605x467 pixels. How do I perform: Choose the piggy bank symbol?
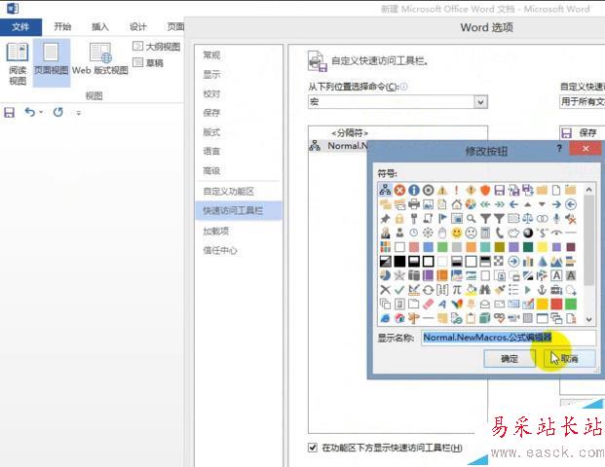(513, 233)
